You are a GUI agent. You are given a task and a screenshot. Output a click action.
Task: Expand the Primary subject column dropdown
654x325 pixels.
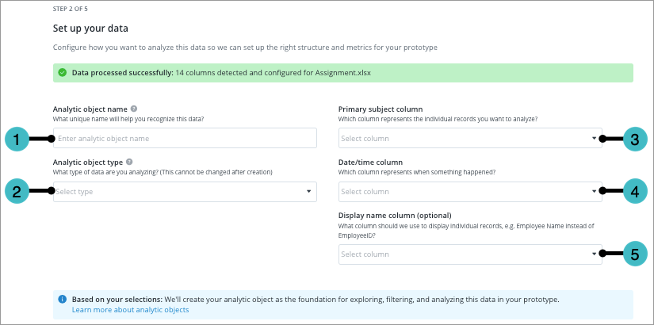coord(469,139)
